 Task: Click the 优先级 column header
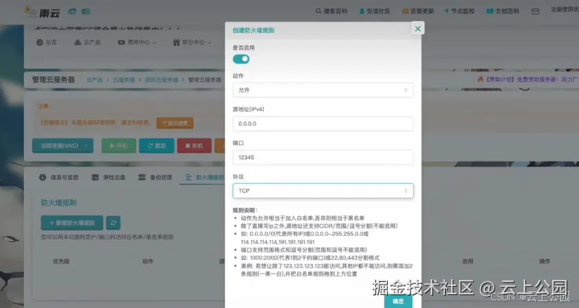pyautogui.click(x=61, y=261)
